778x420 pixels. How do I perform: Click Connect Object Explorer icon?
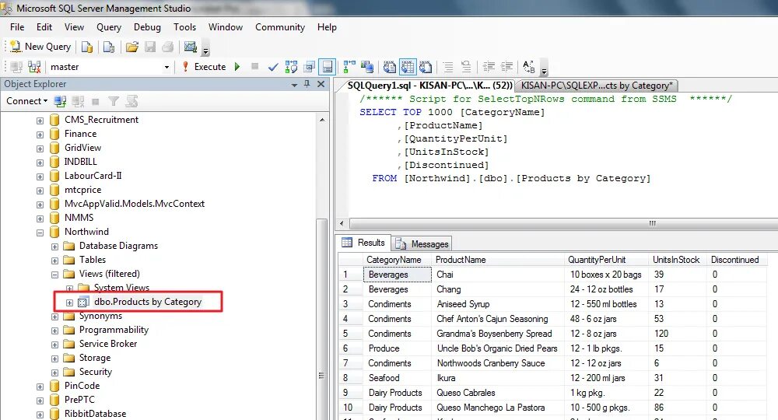pyautogui.click(x=60, y=102)
